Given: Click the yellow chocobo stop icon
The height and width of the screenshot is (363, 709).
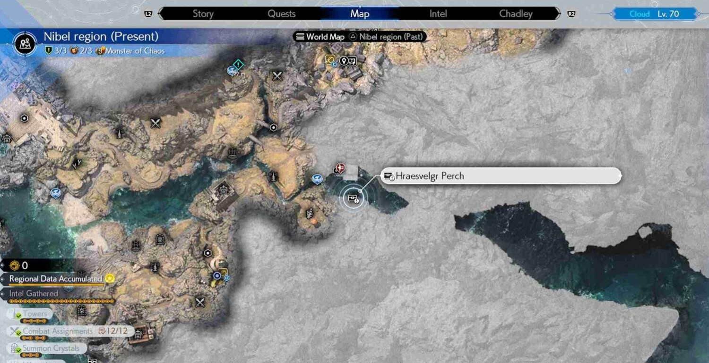Looking at the screenshot, I should click(330, 59).
